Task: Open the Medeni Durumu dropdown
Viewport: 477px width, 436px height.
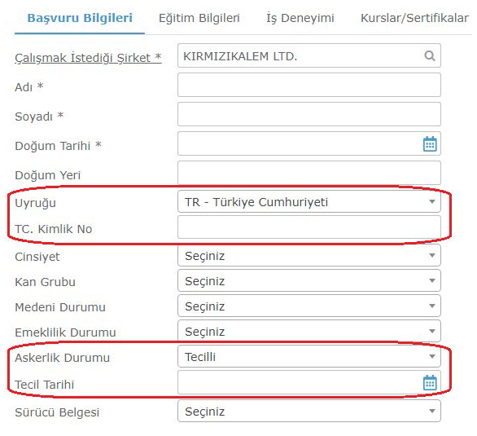Action: [309, 306]
